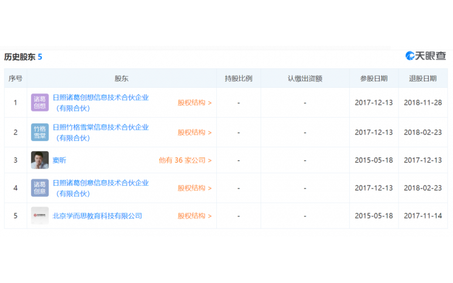This screenshot has height=283, width=453.
Task: Open 北京学而思教育科技有限公司 company link
Action: [97, 216]
